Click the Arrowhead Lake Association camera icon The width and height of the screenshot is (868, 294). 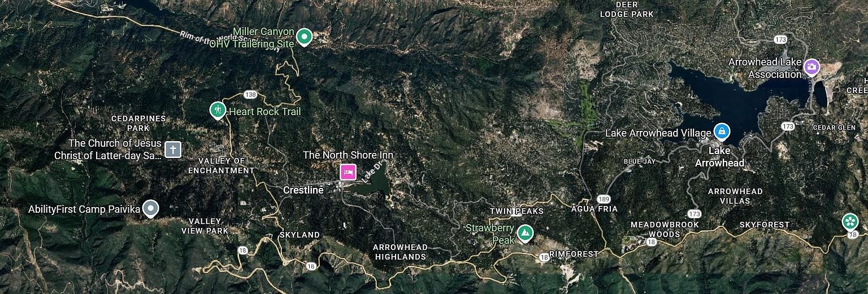coord(812,67)
